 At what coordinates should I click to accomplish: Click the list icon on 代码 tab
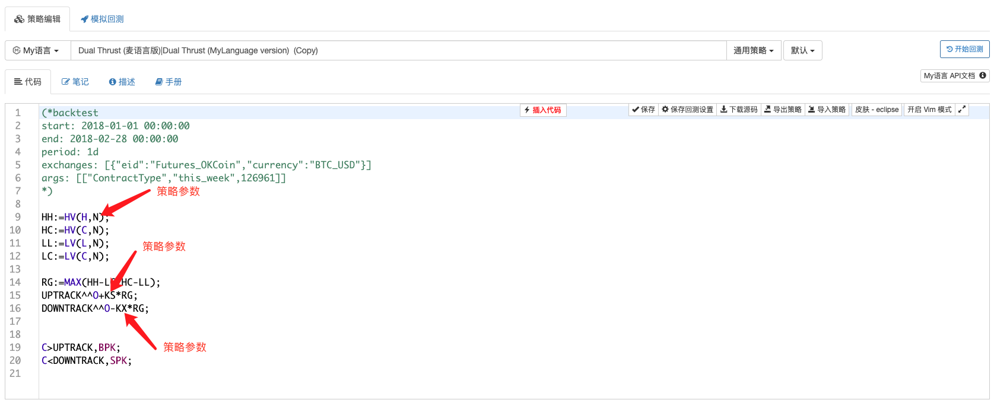coord(18,82)
